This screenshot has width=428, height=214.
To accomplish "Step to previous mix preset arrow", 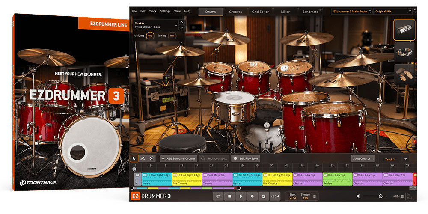I will pos(414,10).
